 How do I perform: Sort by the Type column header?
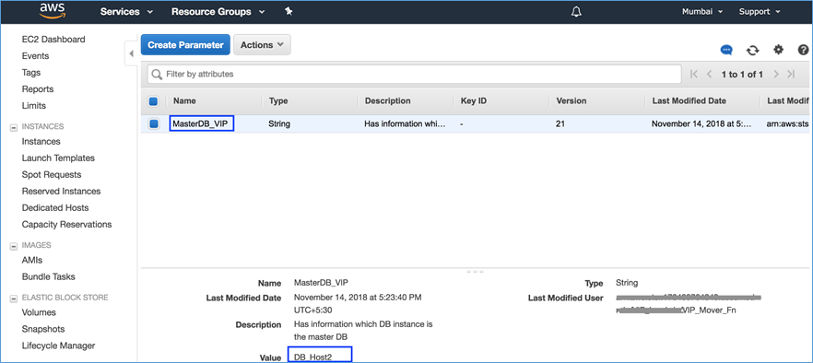(x=278, y=101)
